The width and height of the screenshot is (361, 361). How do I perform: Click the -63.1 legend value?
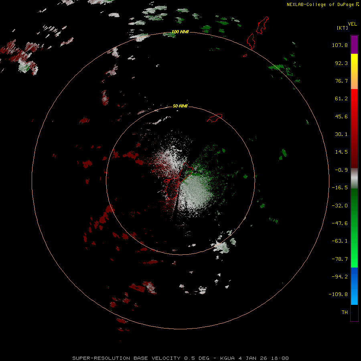click(340, 241)
